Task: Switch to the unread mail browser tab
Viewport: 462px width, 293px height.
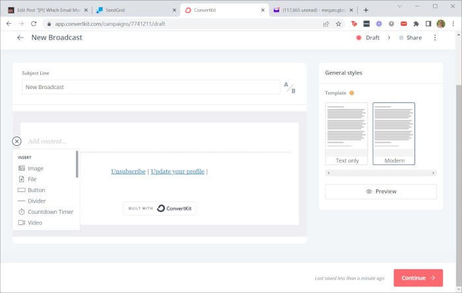Action: point(313,10)
